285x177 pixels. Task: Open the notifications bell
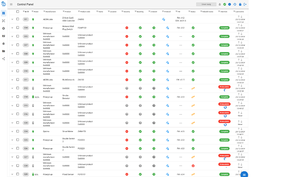219,4
